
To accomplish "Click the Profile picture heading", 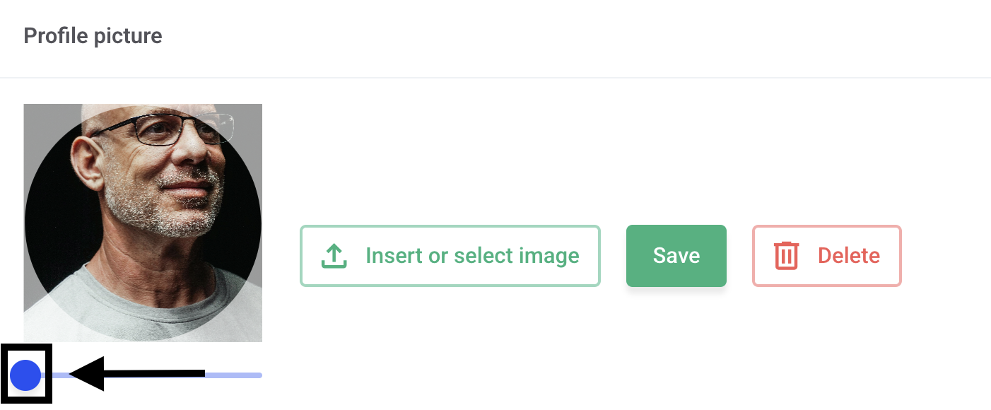I will (93, 36).
